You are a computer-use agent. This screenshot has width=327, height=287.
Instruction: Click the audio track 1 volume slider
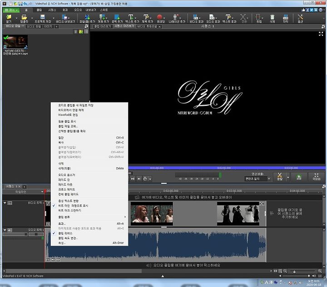click(x=15, y=234)
